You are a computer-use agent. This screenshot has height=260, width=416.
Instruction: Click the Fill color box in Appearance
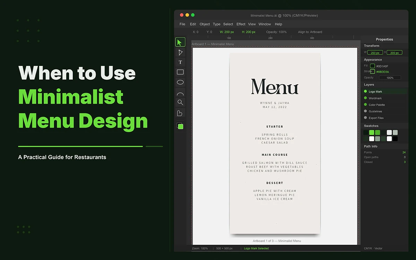(x=372, y=66)
